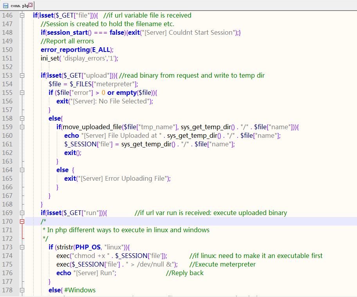Screen dimensions: 357x297
Task: Collapse the fold at line 155
Action: click(x=22, y=92)
